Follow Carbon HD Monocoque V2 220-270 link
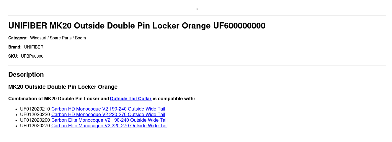The height and width of the screenshot is (142, 392). tap(108, 115)
